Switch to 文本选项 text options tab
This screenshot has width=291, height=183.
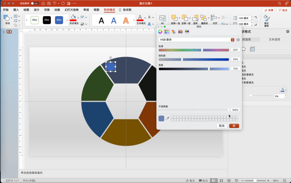tap(274, 39)
